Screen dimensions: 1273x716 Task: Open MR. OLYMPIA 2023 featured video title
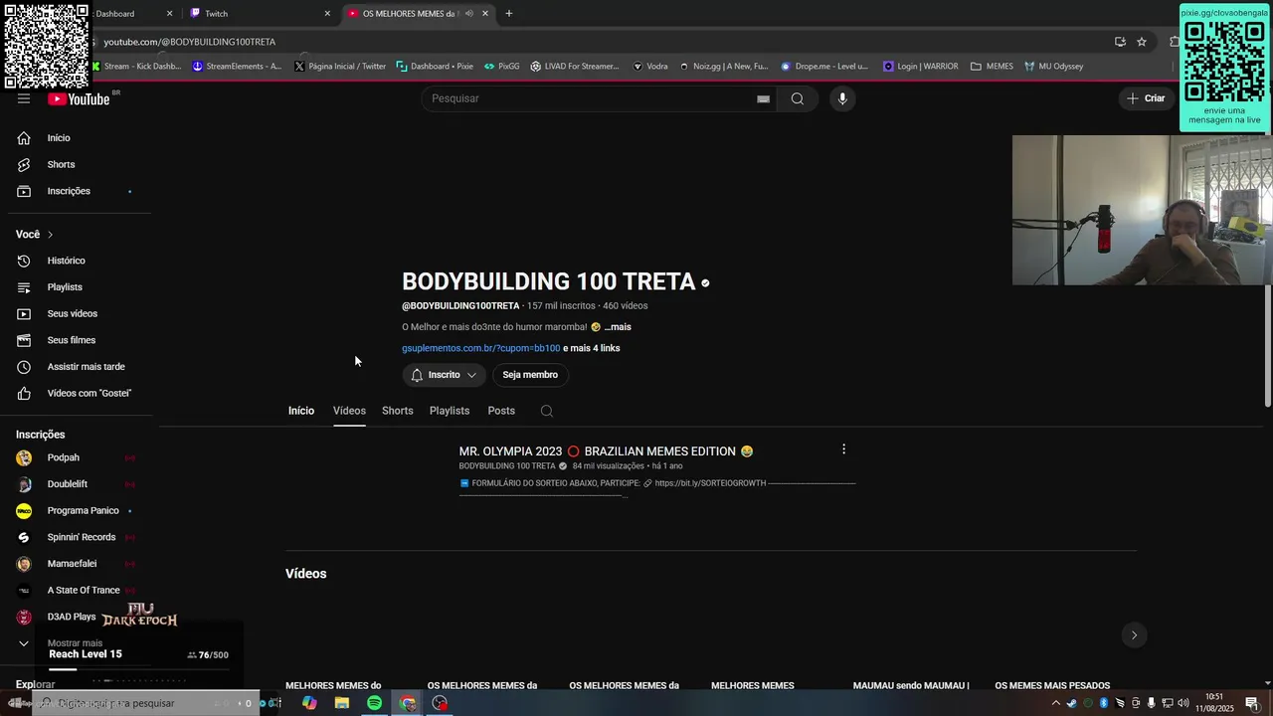(x=606, y=451)
